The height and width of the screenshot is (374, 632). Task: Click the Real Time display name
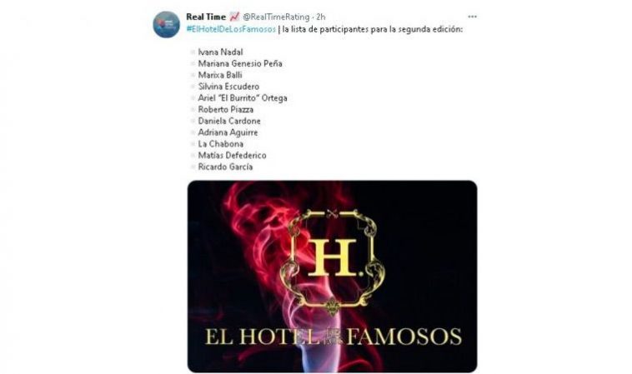click(x=206, y=17)
